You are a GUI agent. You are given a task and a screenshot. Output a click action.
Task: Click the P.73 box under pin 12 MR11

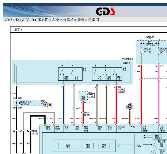(35, 134)
